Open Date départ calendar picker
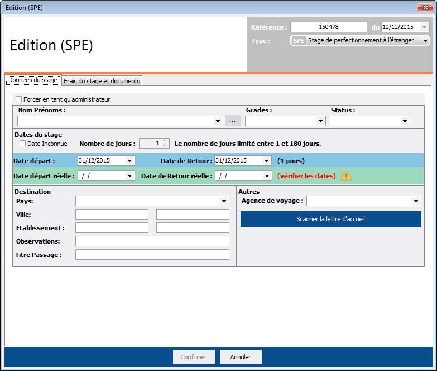Viewport: 437px width, 371px height. (130, 161)
